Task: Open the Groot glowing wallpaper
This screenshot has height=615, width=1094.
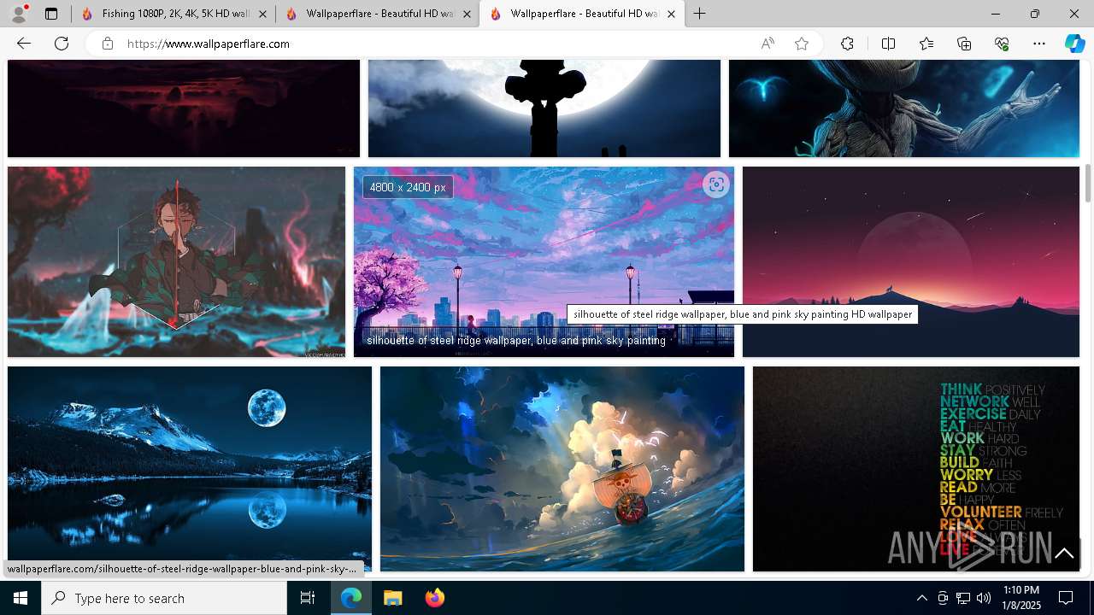Action: click(x=904, y=108)
